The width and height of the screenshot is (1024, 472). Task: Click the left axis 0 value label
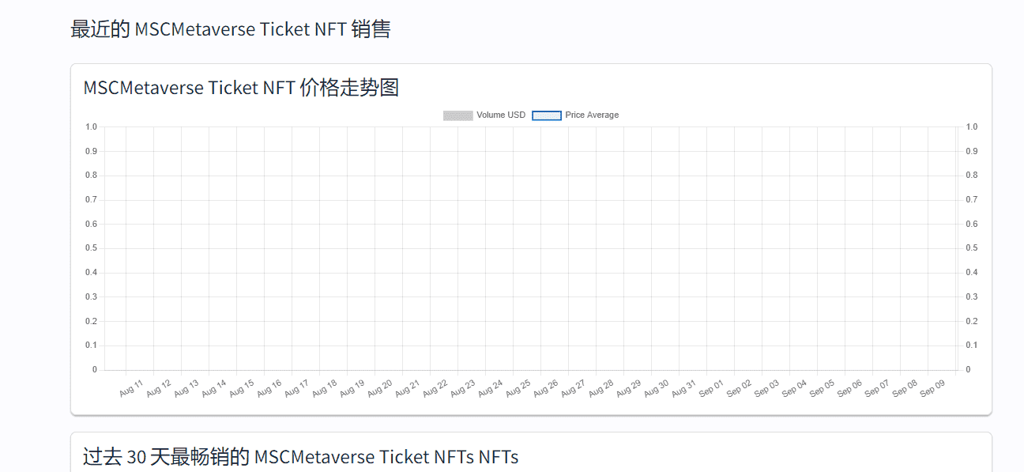click(94, 368)
